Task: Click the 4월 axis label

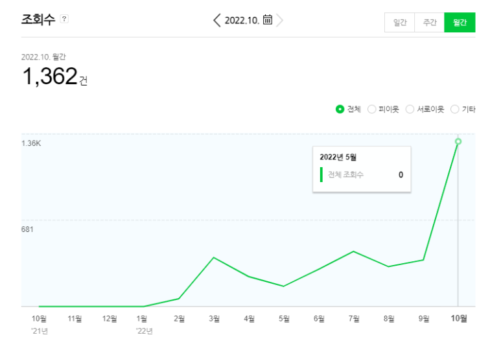Action: pyautogui.click(x=249, y=319)
